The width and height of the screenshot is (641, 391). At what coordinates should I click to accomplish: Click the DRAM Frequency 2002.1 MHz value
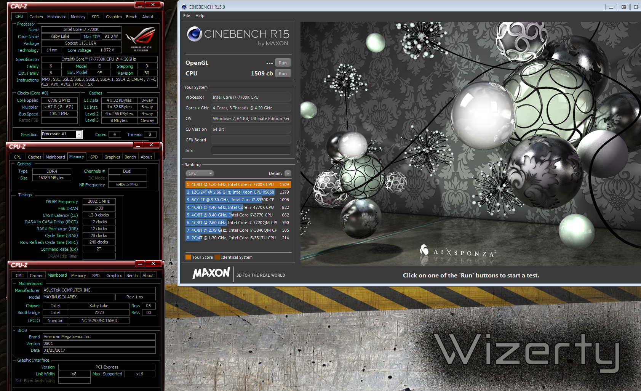tap(99, 201)
